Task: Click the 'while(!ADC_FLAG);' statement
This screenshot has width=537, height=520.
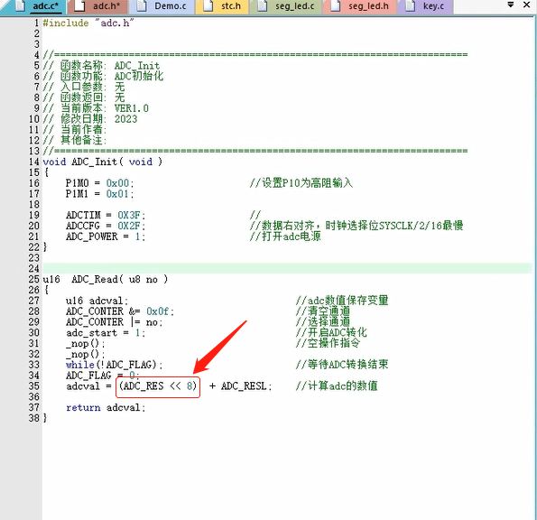Action: click(114, 365)
